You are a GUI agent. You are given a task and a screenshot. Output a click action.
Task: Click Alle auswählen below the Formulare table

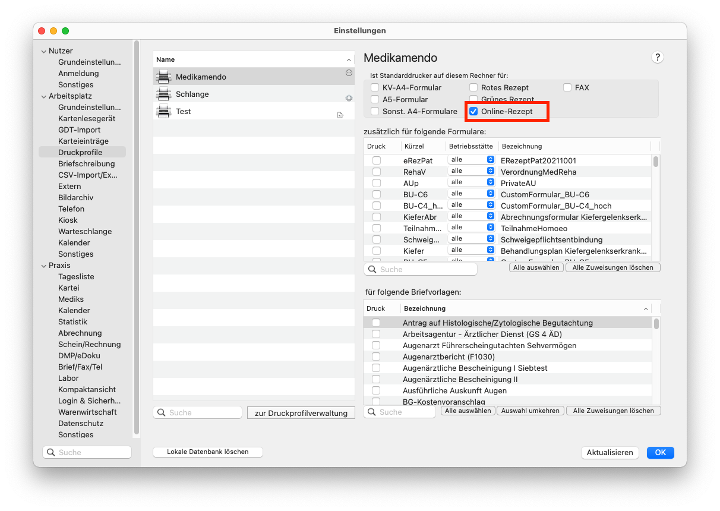point(536,267)
